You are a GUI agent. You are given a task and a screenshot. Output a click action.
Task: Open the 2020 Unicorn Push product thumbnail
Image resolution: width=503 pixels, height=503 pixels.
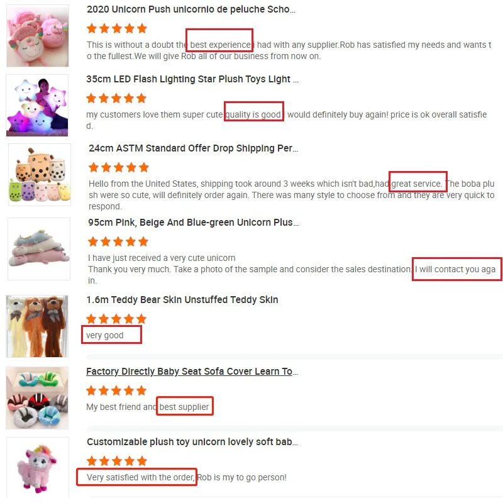coord(38,36)
